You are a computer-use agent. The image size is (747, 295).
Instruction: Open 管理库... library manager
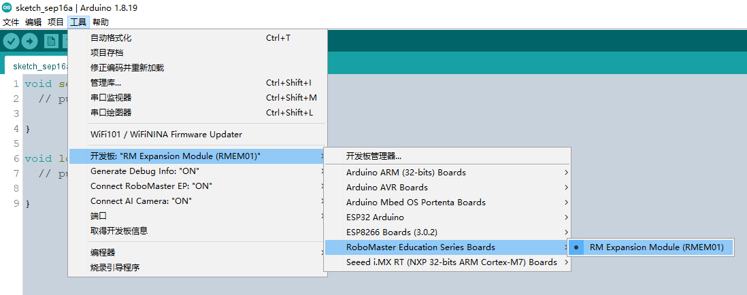point(198,83)
